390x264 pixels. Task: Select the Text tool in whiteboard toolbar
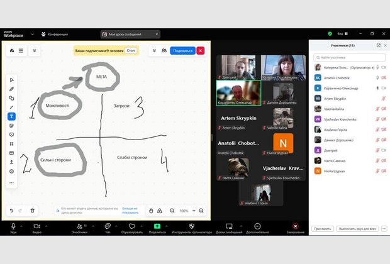(11, 116)
